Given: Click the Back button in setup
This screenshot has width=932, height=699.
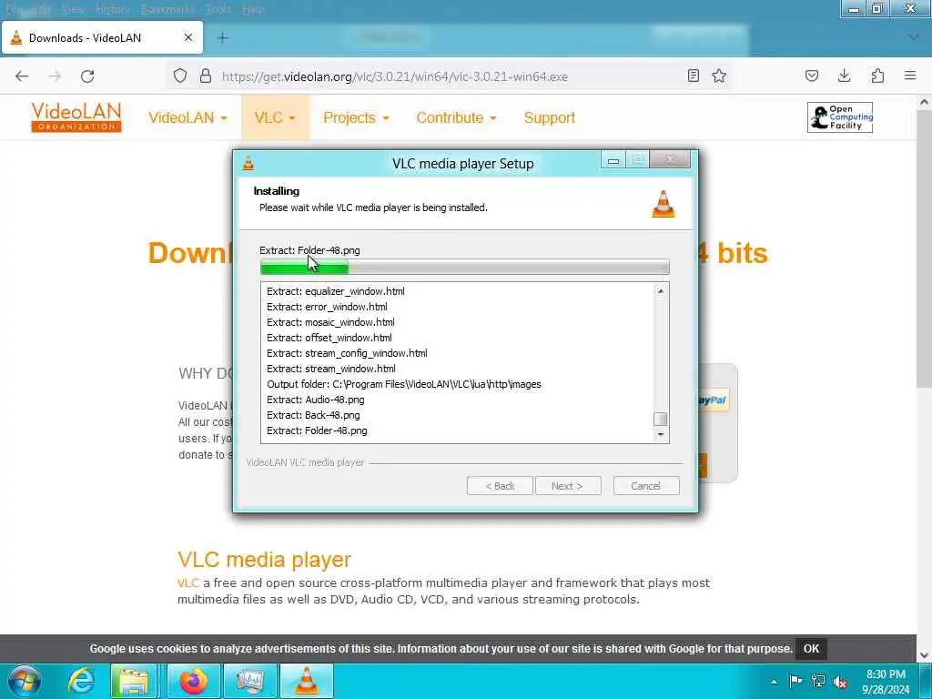Looking at the screenshot, I should point(500,486).
